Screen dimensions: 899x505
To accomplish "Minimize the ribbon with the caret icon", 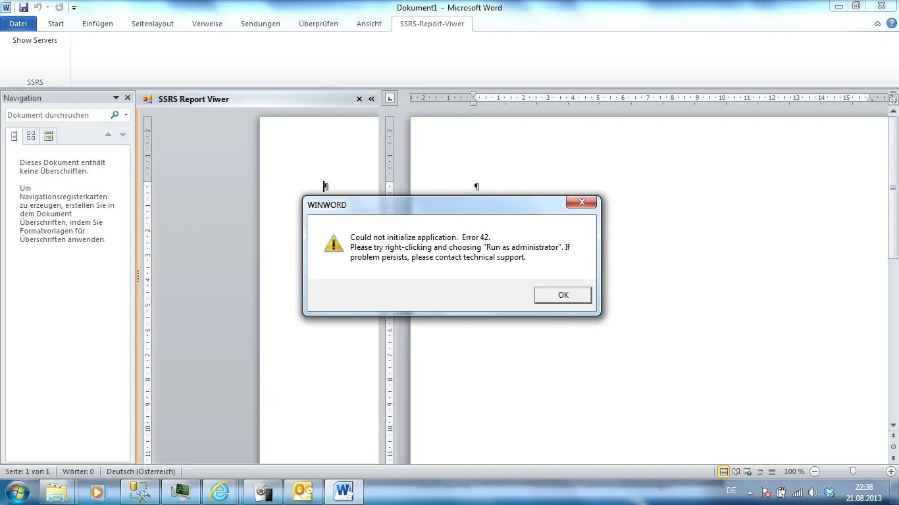I will click(877, 24).
